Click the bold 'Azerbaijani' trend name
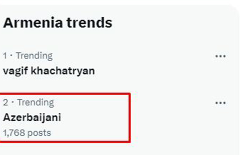The height and width of the screenshot is (155, 248). (x=32, y=117)
